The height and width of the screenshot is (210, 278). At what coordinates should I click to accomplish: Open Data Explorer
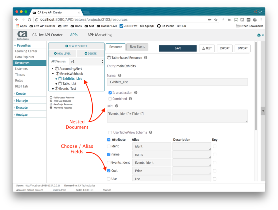[x=25, y=57]
